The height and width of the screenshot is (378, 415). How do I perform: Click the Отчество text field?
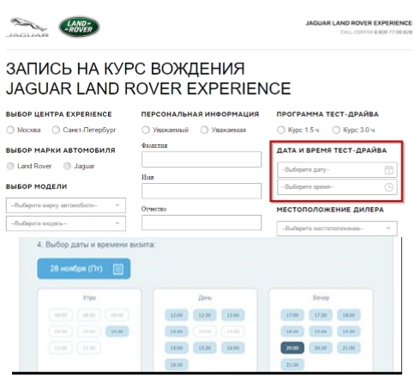(201, 223)
